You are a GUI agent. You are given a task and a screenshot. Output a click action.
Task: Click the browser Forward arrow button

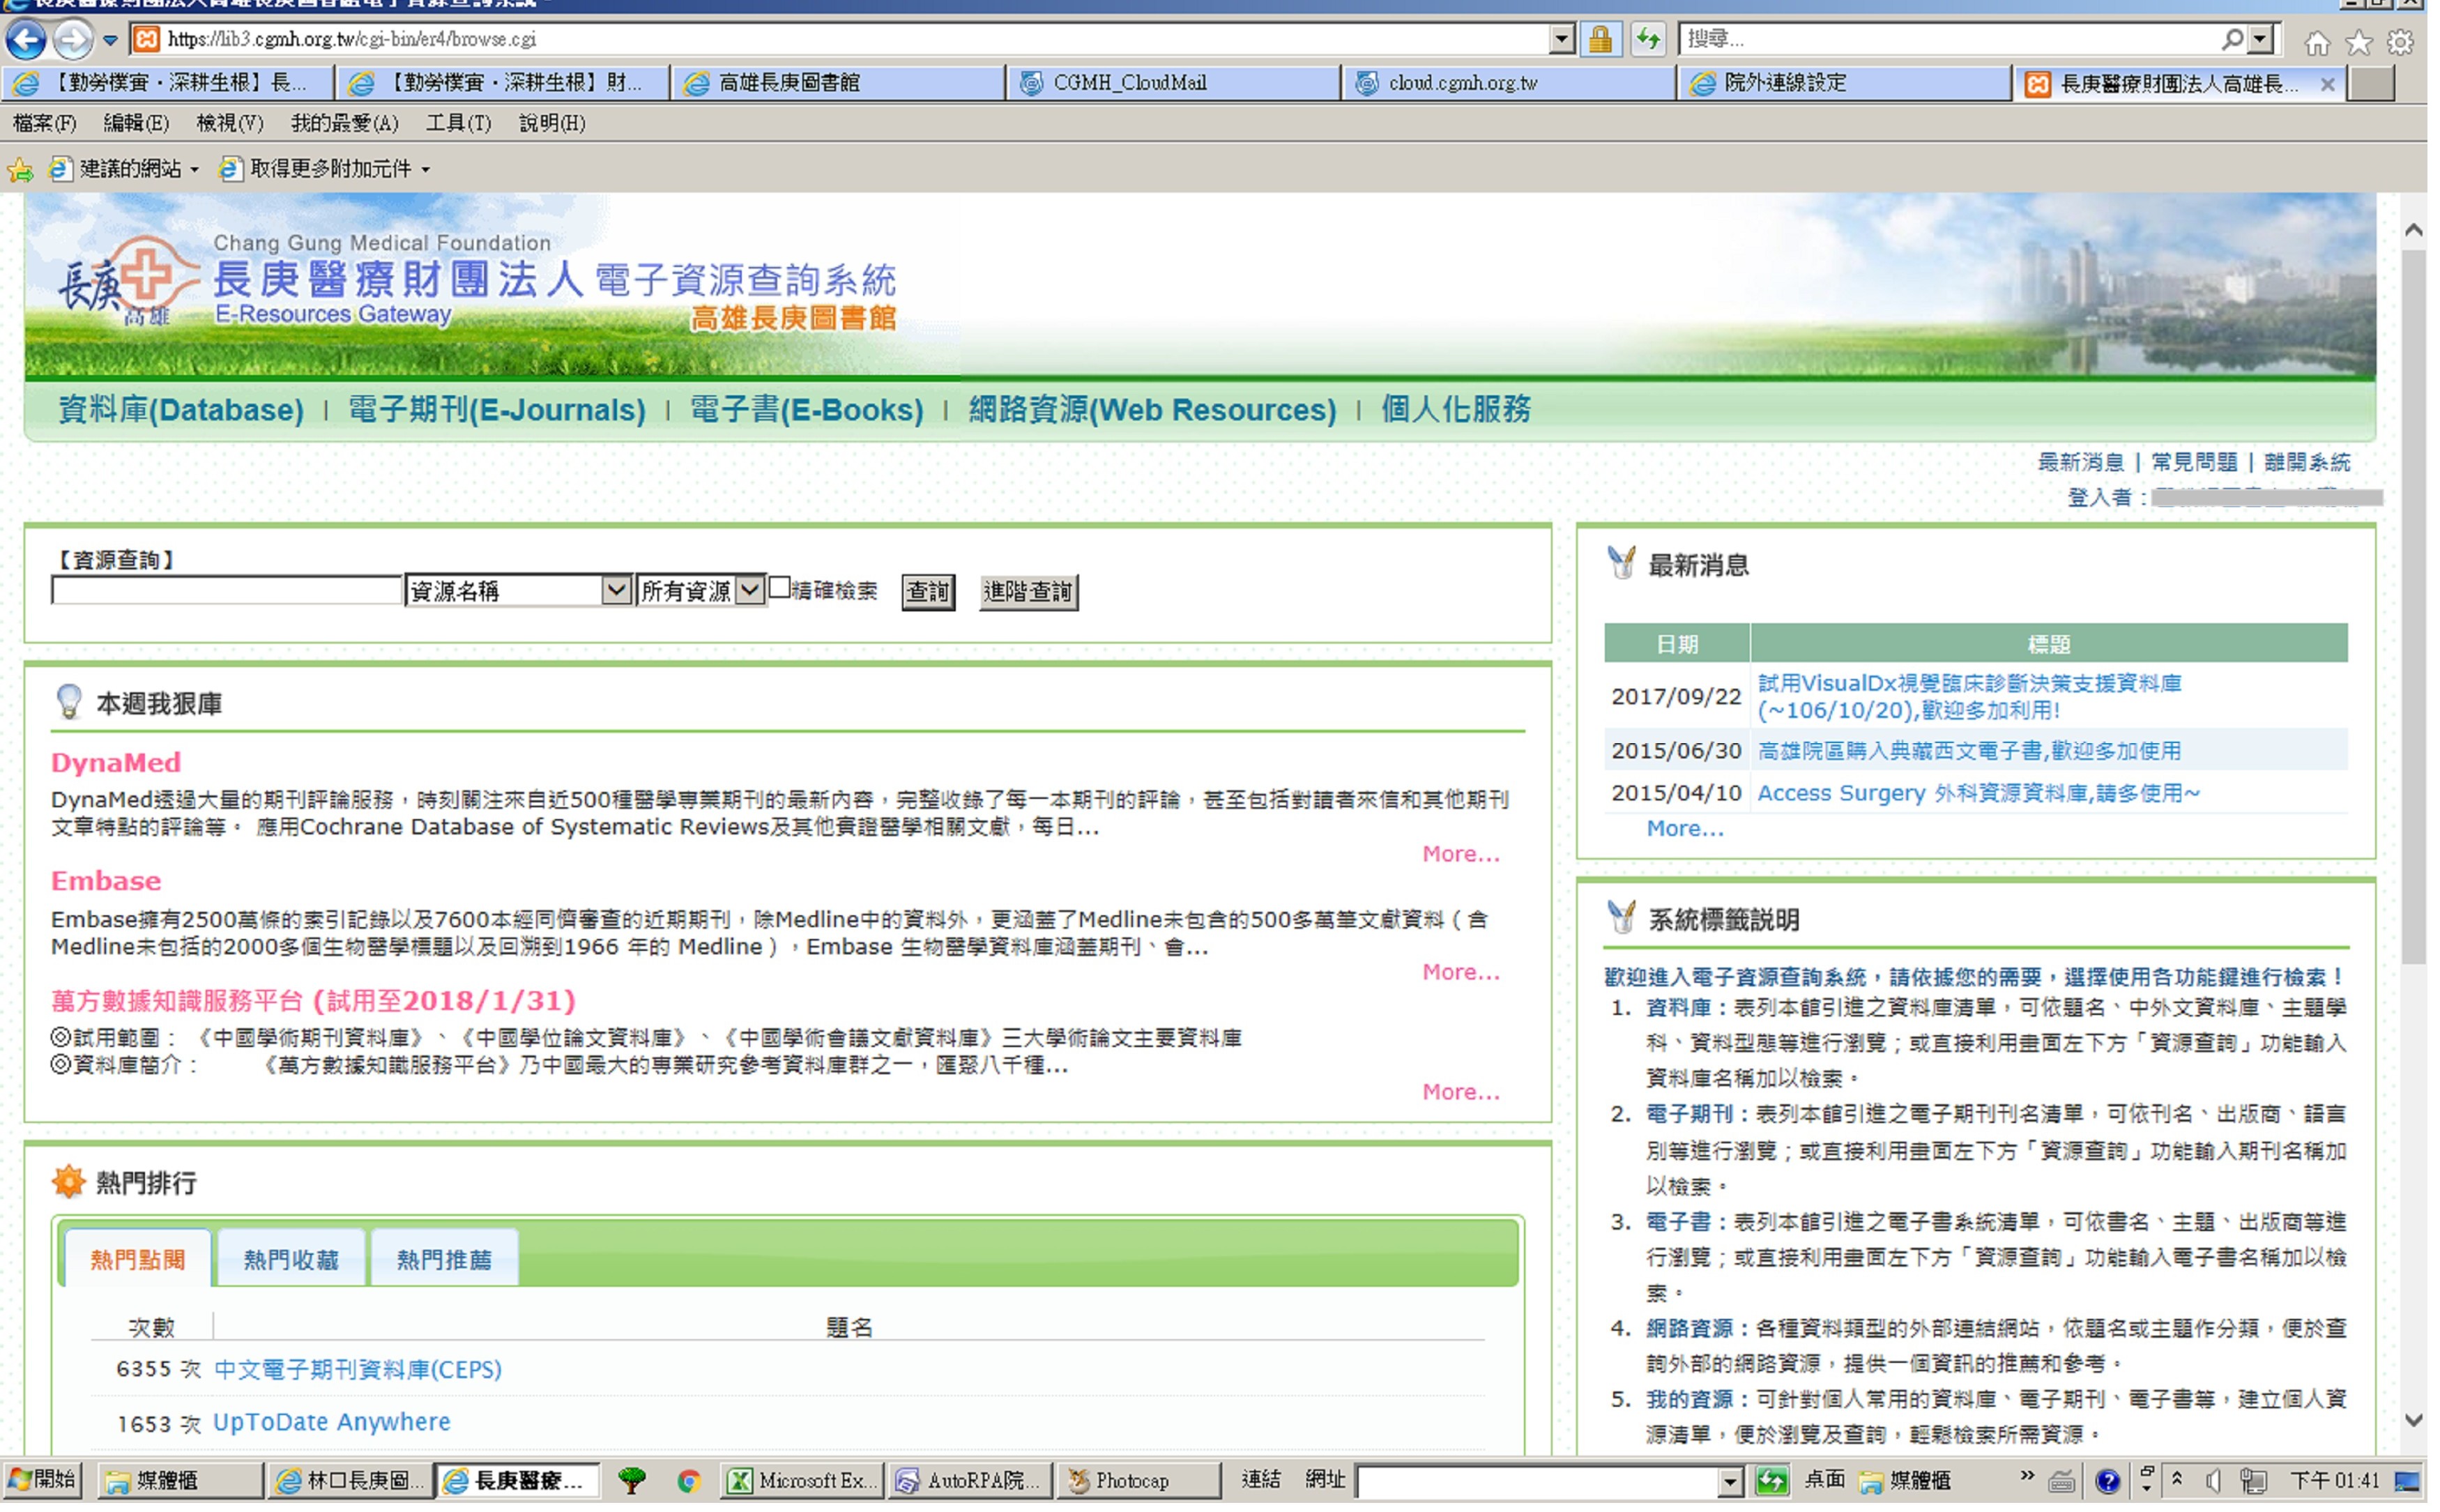click(72, 40)
